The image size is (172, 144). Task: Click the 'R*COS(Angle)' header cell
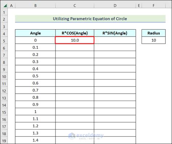click(x=75, y=33)
